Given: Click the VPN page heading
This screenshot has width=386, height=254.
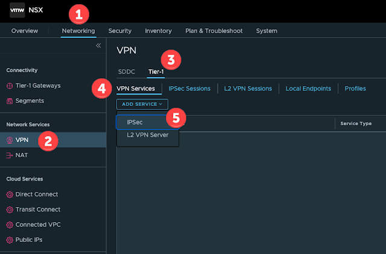Looking at the screenshot, I should tap(127, 51).
